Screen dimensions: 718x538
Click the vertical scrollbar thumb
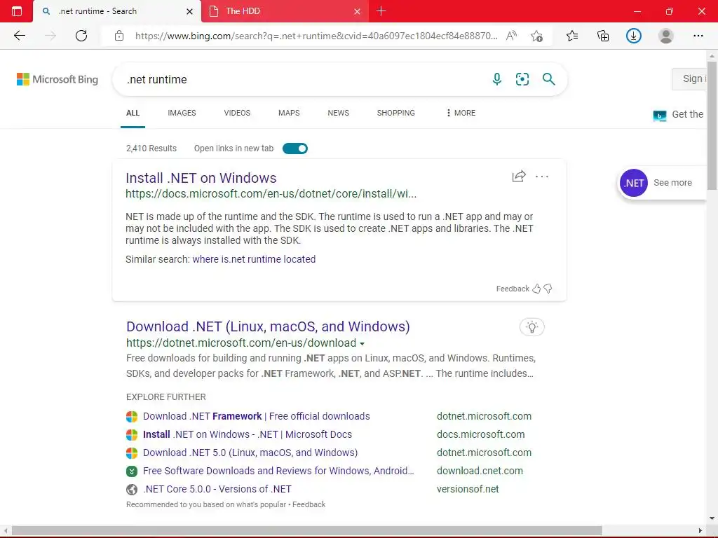click(x=712, y=125)
